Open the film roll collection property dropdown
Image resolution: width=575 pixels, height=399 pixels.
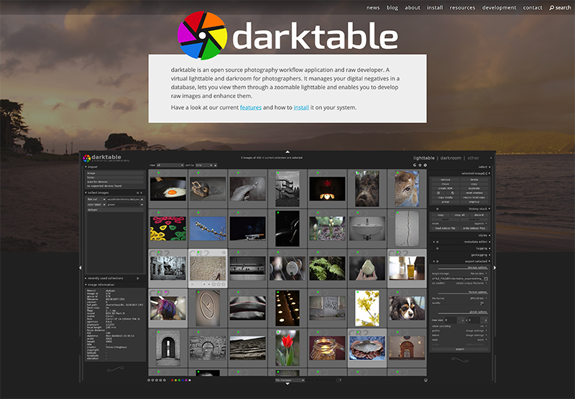click(x=96, y=200)
